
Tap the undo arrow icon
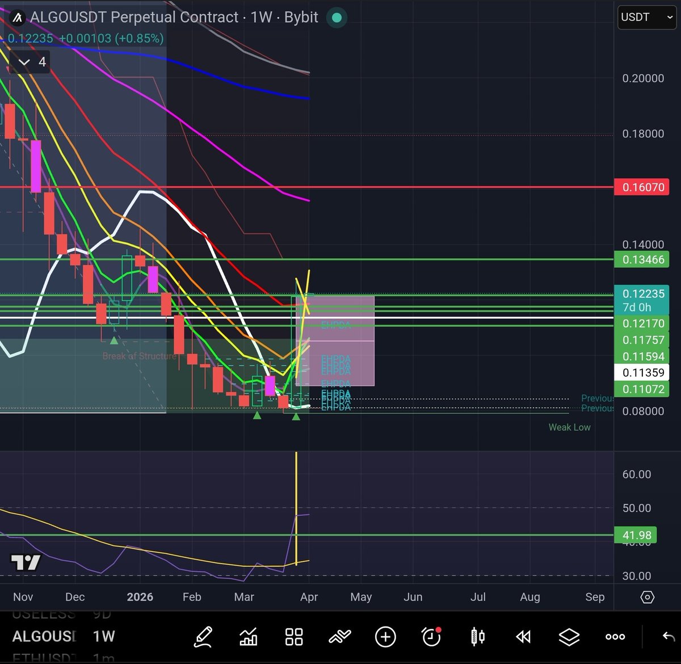pyautogui.click(x=669, y=637)
